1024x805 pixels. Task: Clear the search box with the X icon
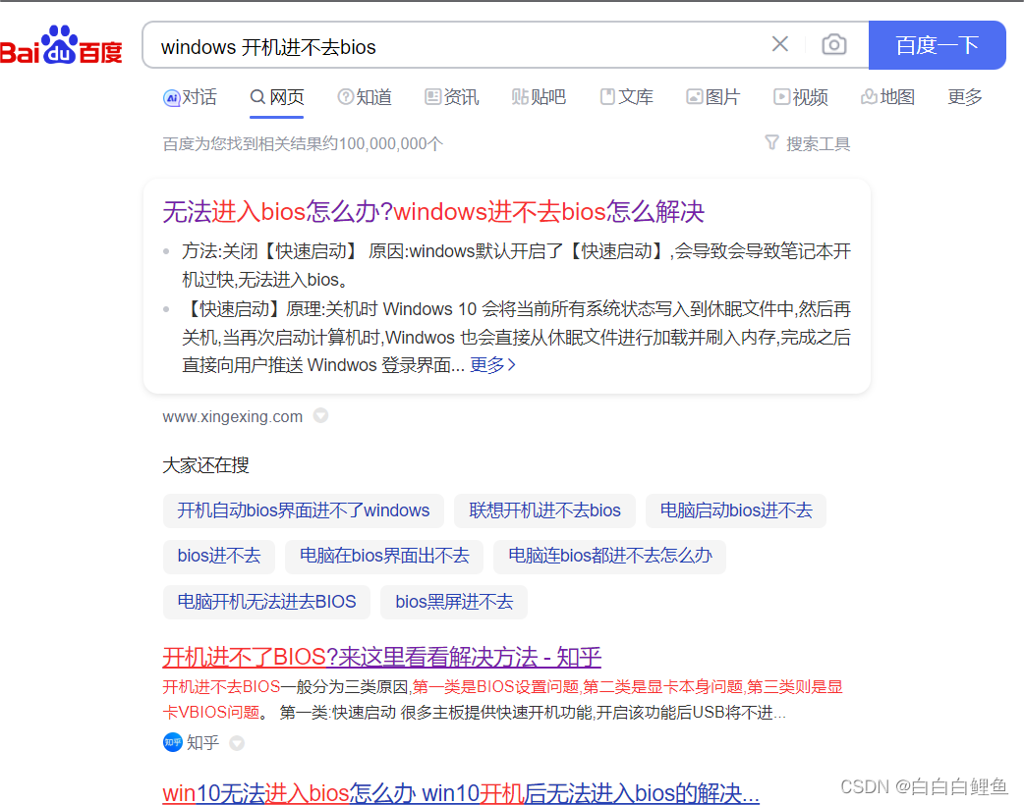[779, 44]
